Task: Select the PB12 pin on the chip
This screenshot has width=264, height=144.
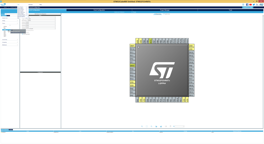Action: coord(191,95)
